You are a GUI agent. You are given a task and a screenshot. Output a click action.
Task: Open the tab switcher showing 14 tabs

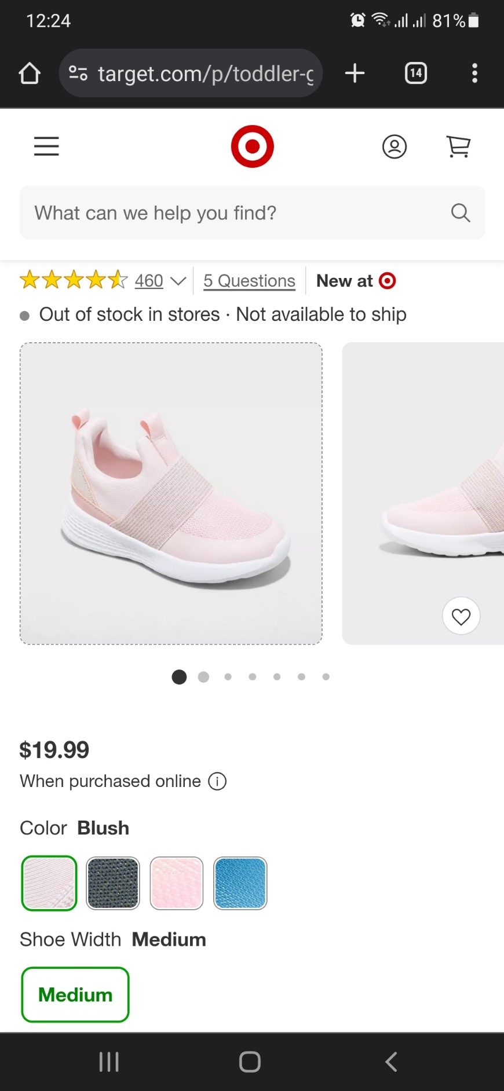click(x=415, y=74)
